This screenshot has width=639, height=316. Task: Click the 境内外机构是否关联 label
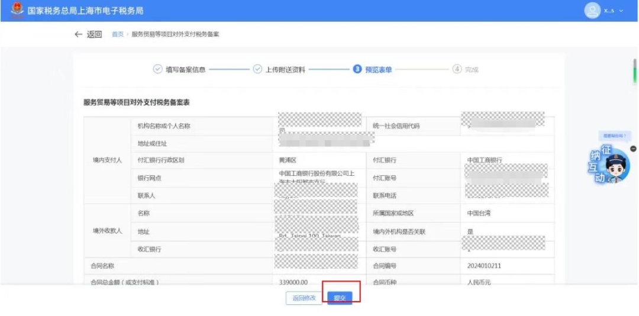point(399,231)
